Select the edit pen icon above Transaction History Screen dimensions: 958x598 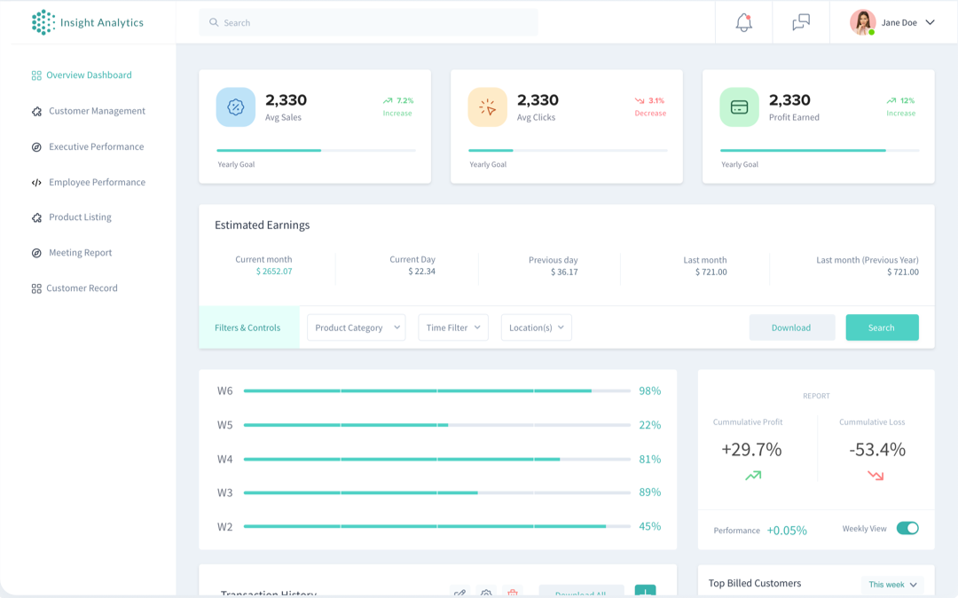tap(460, 594)
